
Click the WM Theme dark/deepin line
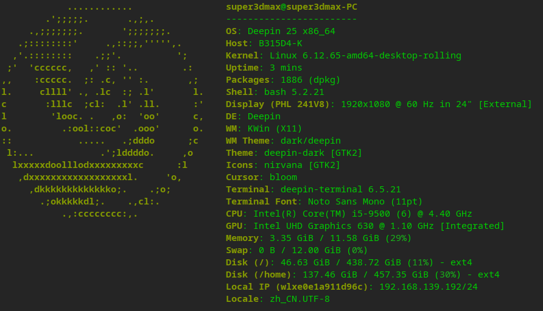(x=283, y=141)
